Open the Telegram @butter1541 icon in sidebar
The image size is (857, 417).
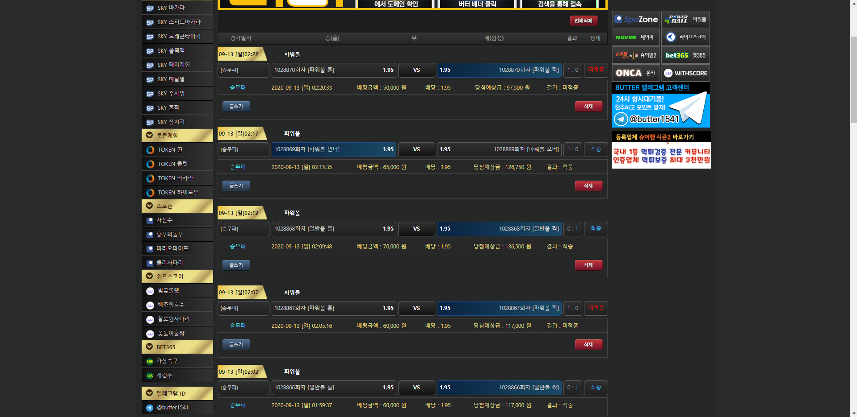click(150, 408)
